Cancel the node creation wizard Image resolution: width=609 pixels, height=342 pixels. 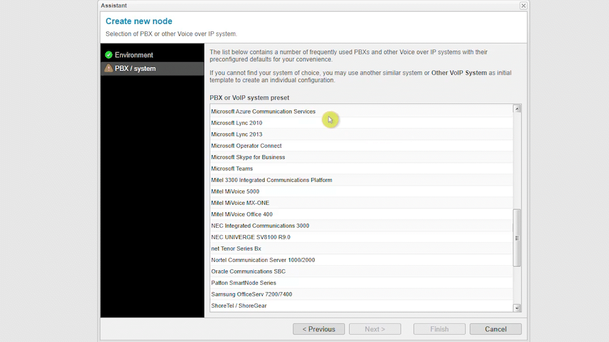pos(495,329)
